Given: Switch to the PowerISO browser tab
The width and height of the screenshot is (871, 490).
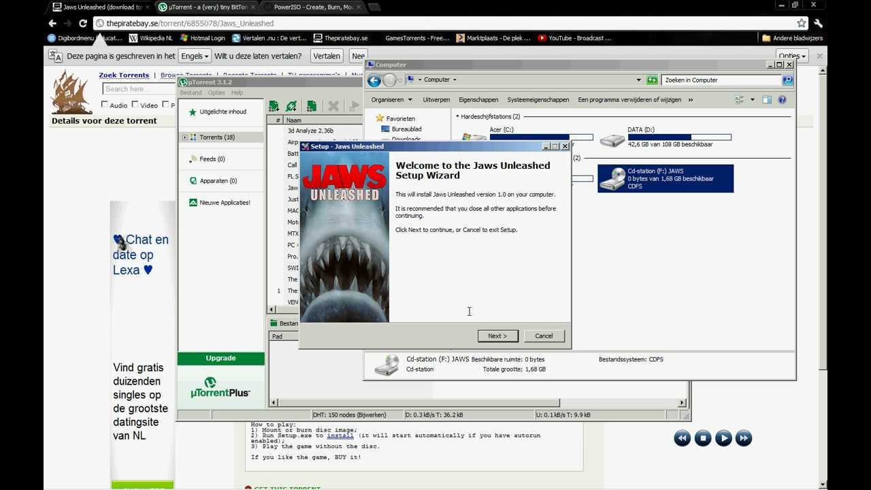Looking at the screenshot, I should (313, 7).
